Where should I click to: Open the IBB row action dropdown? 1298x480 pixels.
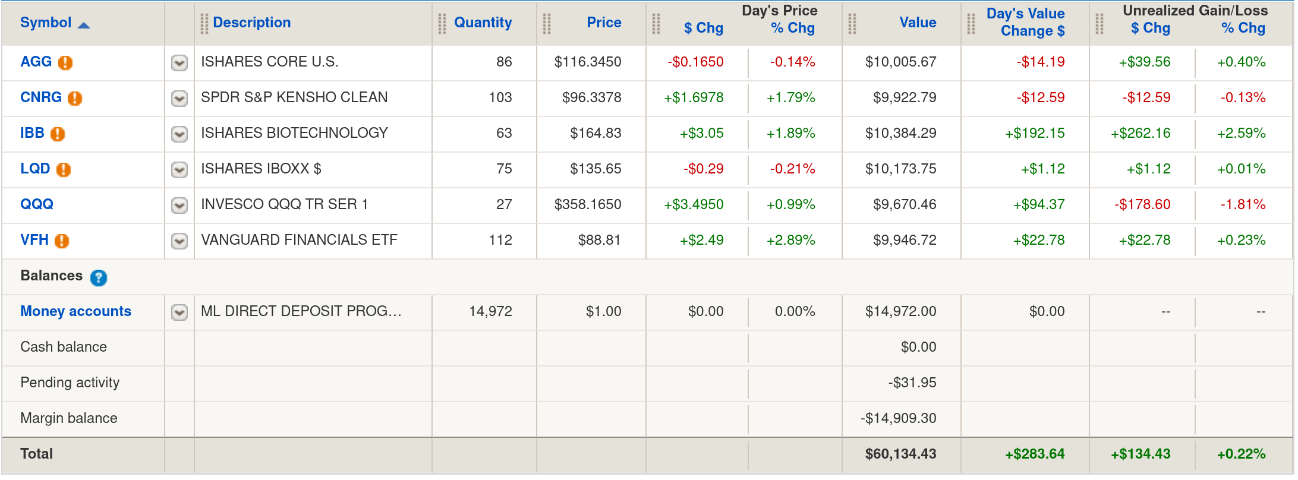[x=179, y=134]
